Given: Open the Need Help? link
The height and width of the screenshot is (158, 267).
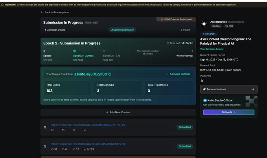Looking at the screenshot, I should point(92,22).
